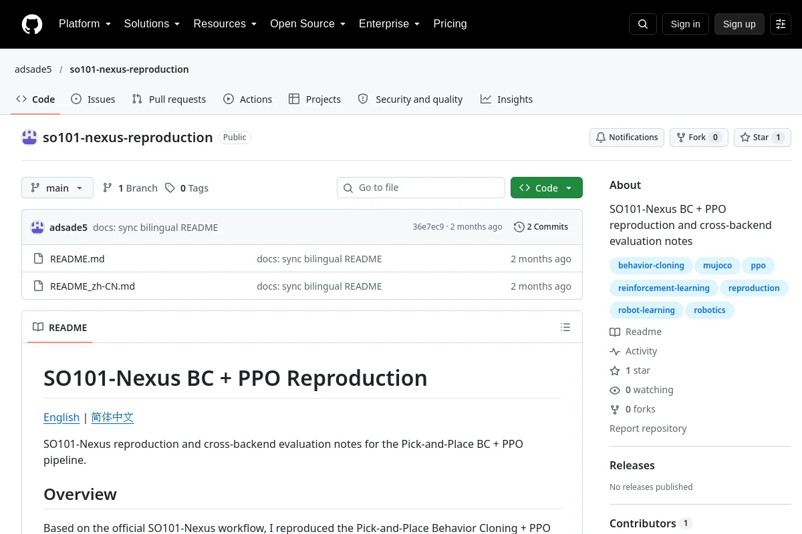Click the branch icon beside 1 Branch
The width and height of the screenshot is (802, 534).
108,188
